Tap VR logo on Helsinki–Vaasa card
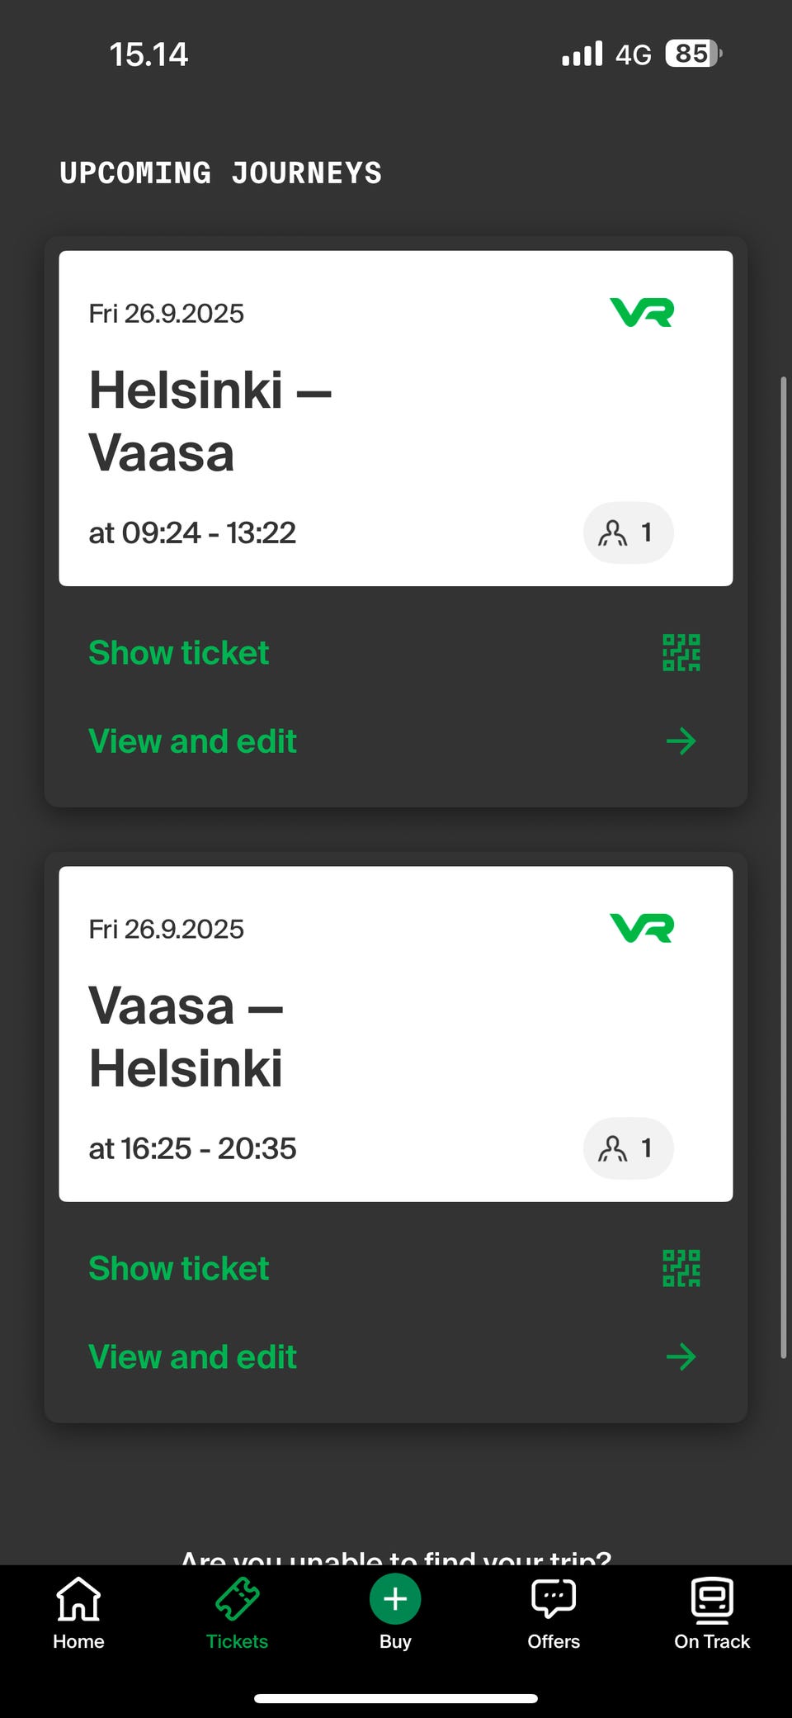Image resolution: width=792 pixels, height=1718 pixels. click(642, 313)
